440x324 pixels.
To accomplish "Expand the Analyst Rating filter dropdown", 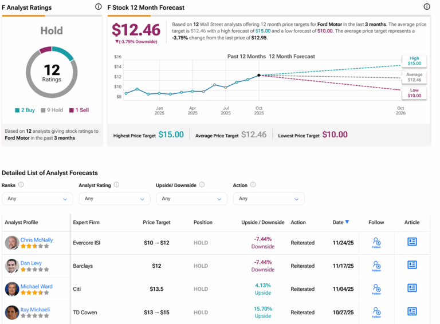I will 114,199.
